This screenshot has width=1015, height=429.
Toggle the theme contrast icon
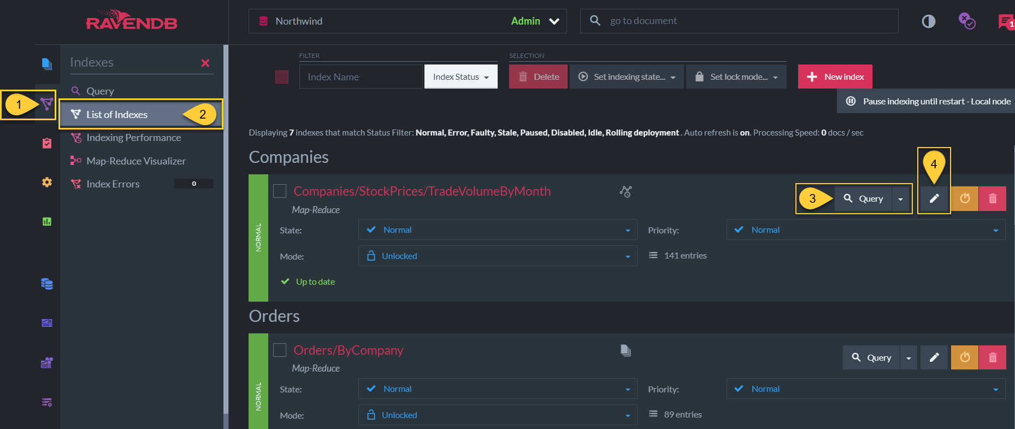(929, 21)
